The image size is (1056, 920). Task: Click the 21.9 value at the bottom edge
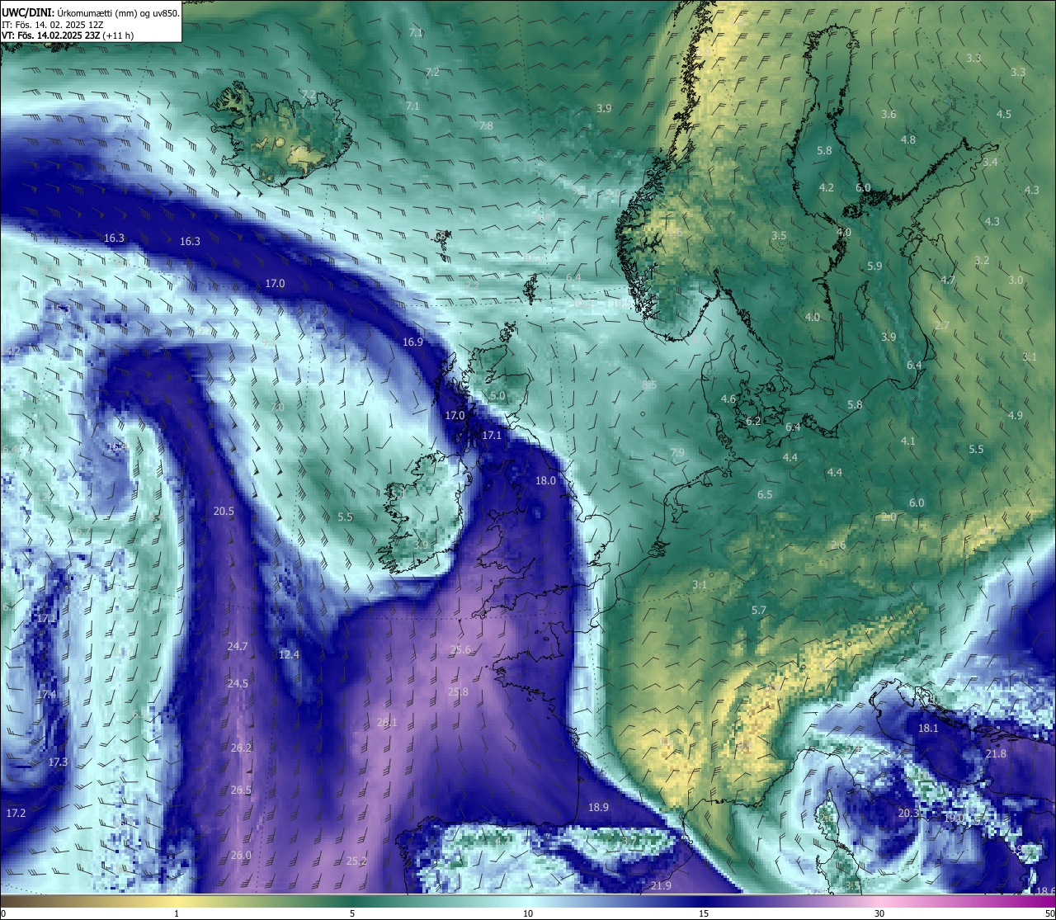tap(661, 885)
